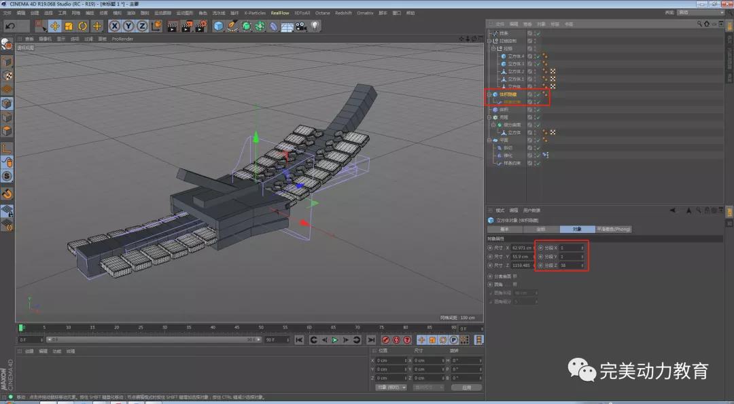Click the 分段 Z value field

tap(572, 265)
